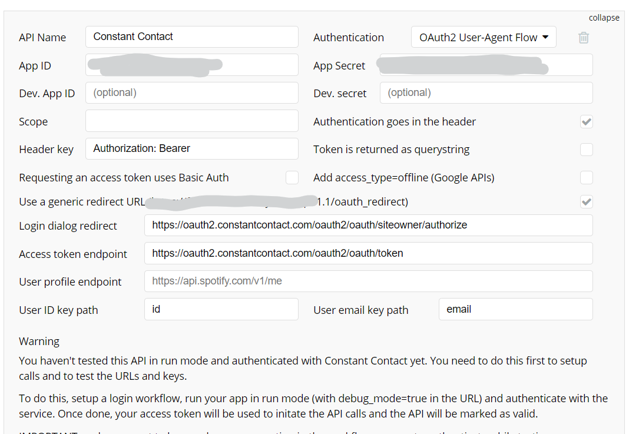
Task: Edit the User ID key path field
Action: coord(221,309)
